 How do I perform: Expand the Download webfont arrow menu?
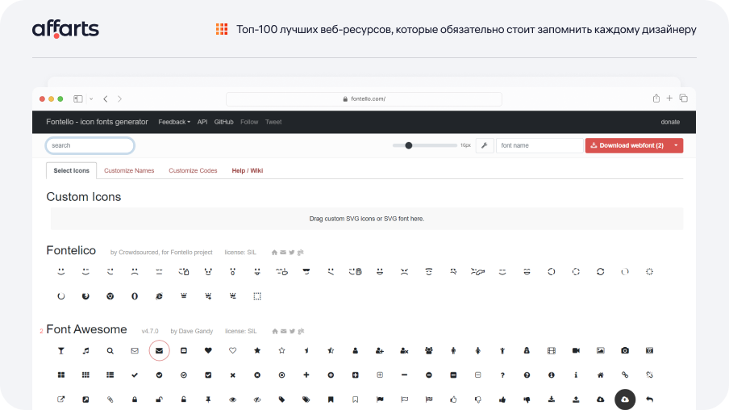click(x=676, y=145)
